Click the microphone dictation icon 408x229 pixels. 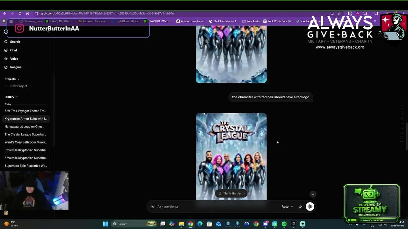pos(300,206)
